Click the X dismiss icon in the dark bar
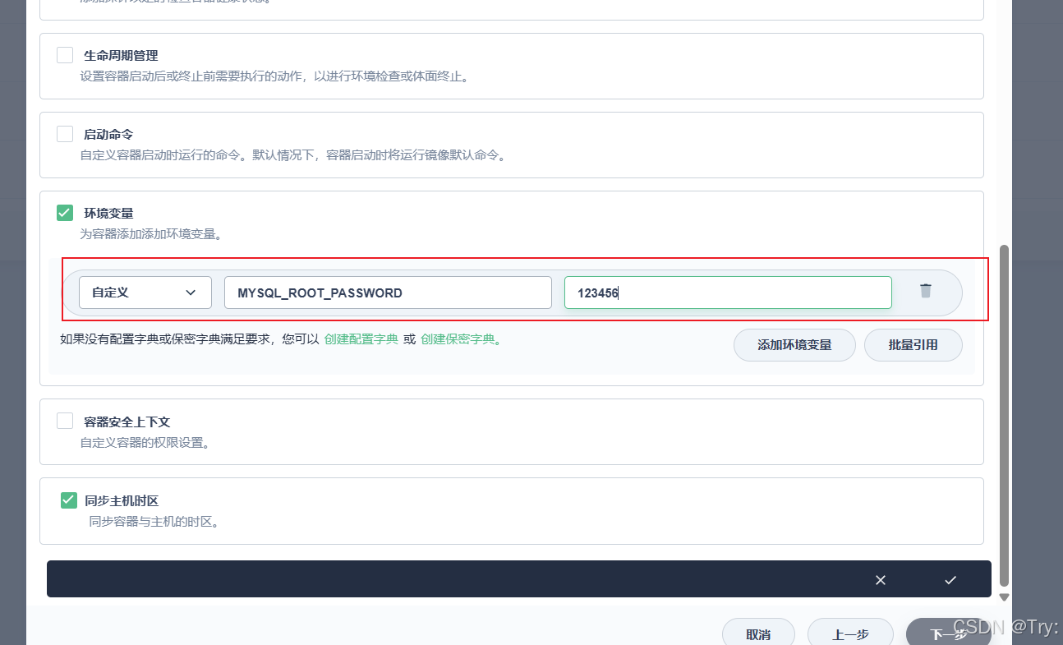1063x645 pixels. pyautogui.click(x=880, y=579)
